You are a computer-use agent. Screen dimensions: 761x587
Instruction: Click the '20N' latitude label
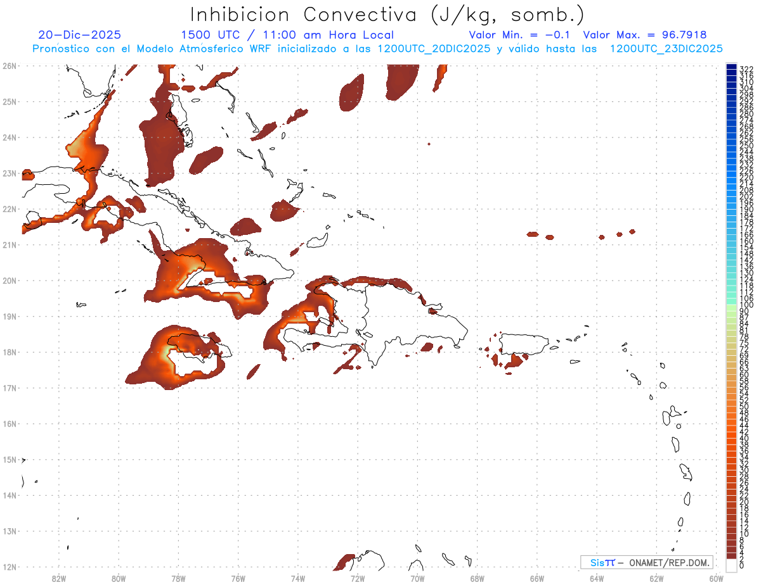coord(9,281)
